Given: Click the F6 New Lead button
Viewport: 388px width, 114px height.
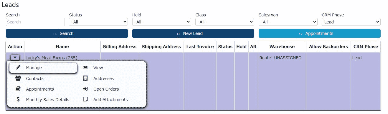Looking at the screenshot, I should click(193, 33).
